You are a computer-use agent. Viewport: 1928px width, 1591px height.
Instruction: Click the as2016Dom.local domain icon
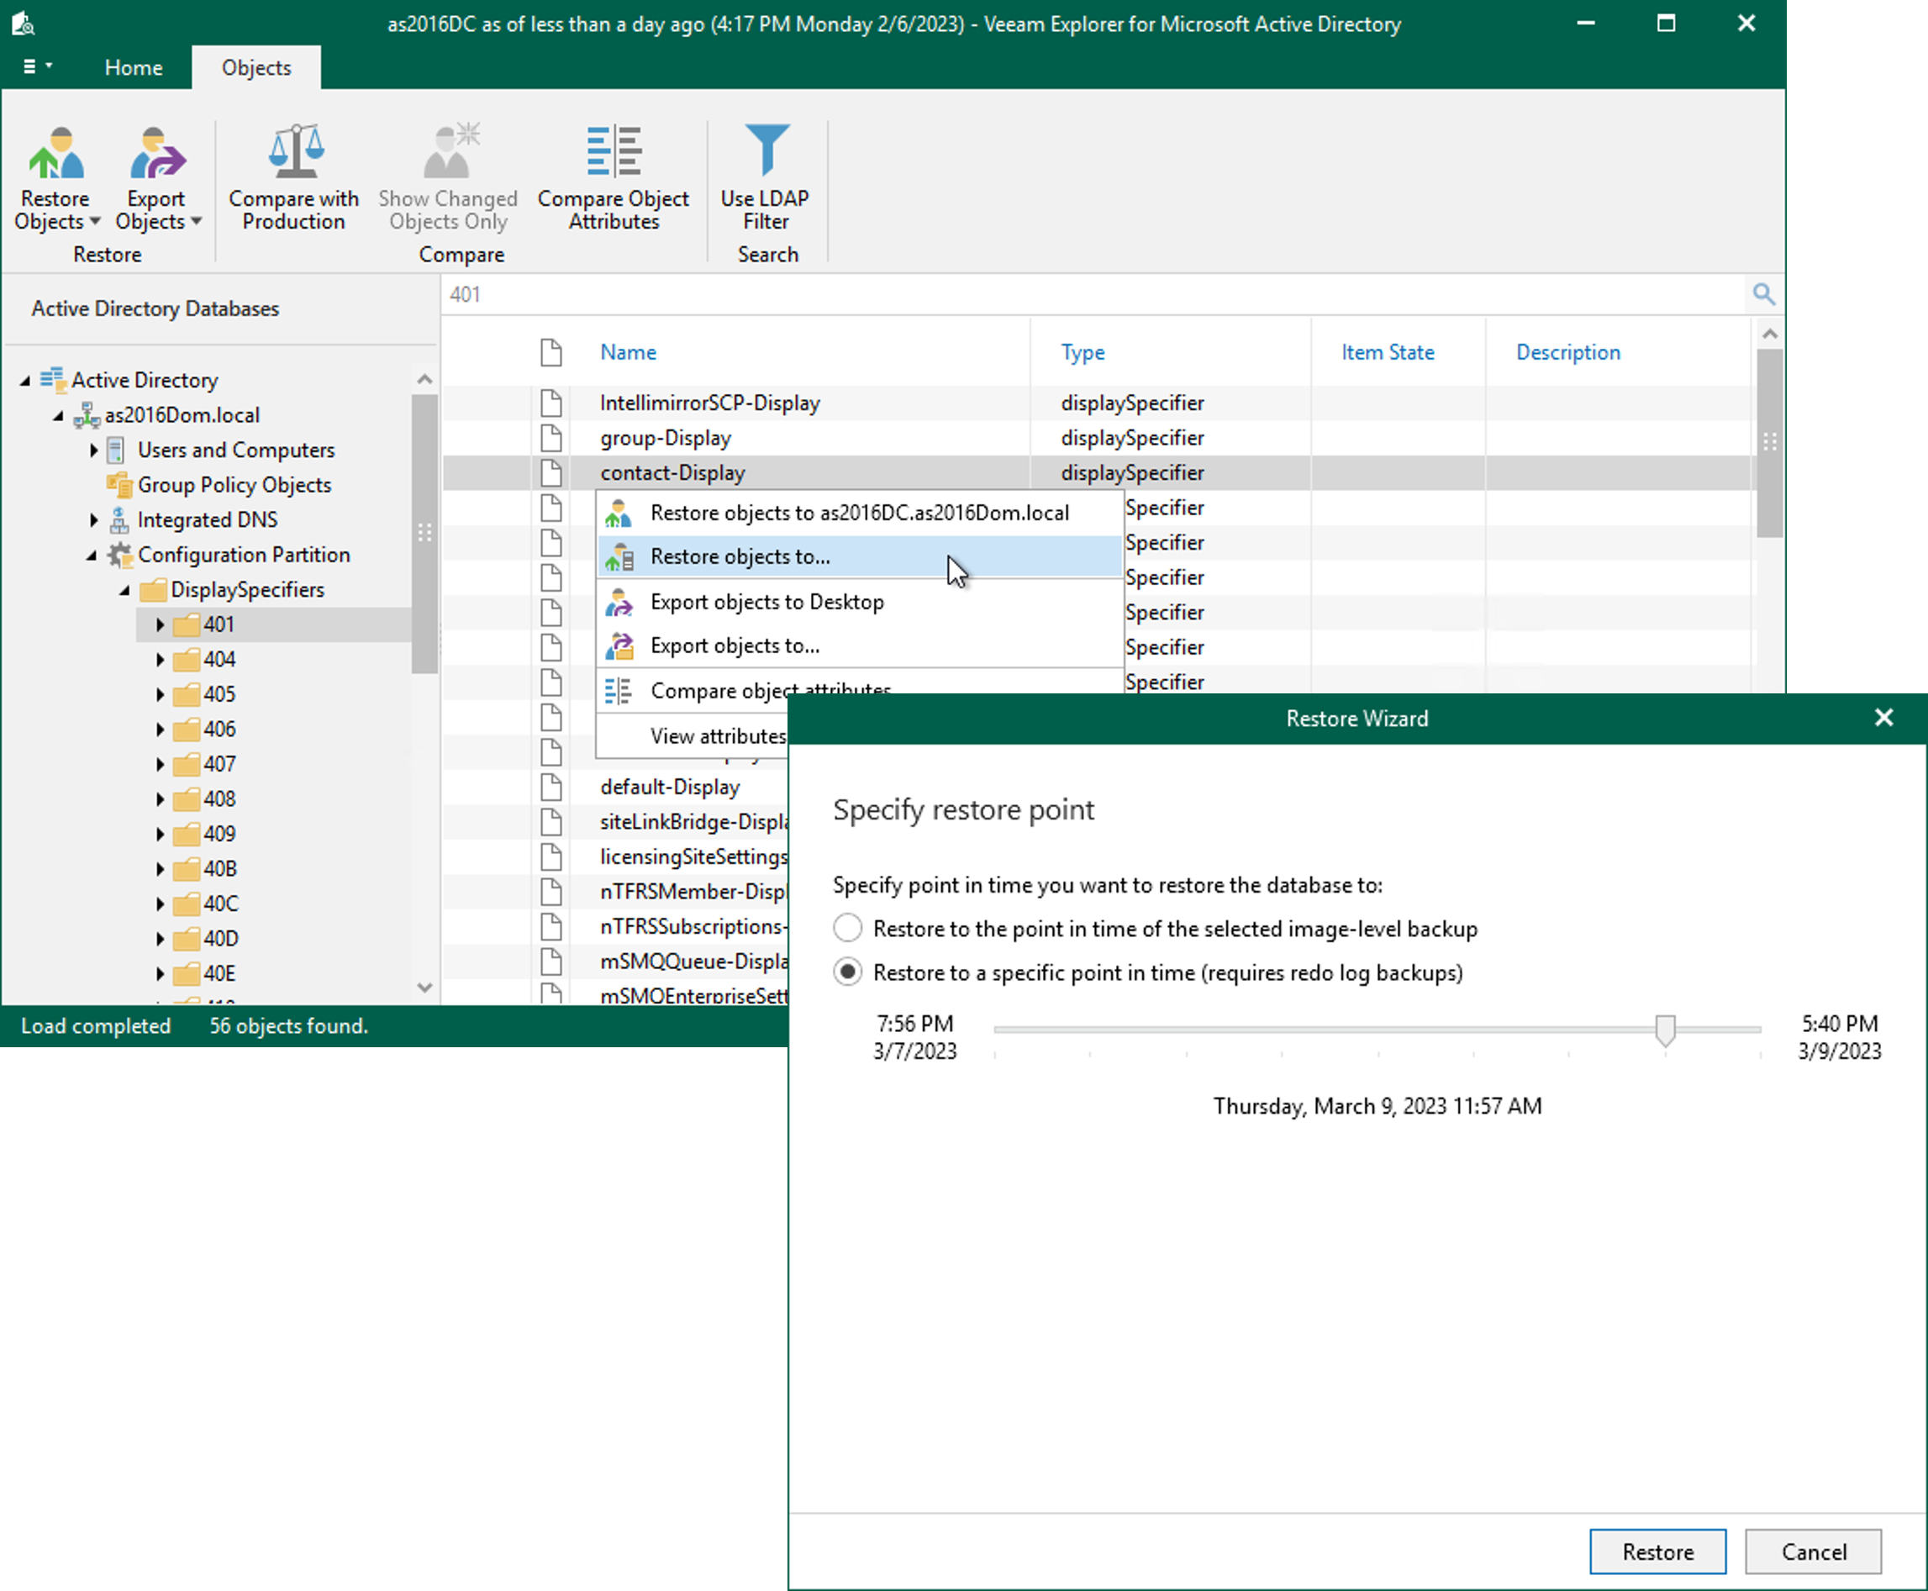coord(87,415)
